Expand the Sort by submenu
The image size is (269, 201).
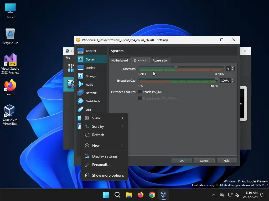click(x=105, y=126)
